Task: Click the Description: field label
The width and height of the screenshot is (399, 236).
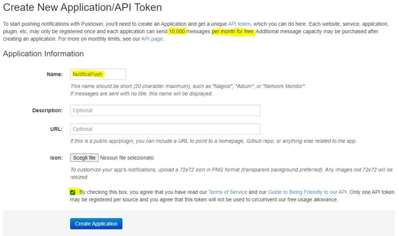Action: click(x=47, y=111)
